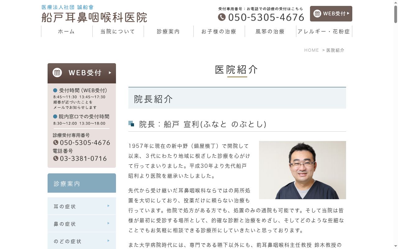Click the header WEB受付 button
Screen dimensions: 398x249
pyautogui.click(x=331, y=14)
